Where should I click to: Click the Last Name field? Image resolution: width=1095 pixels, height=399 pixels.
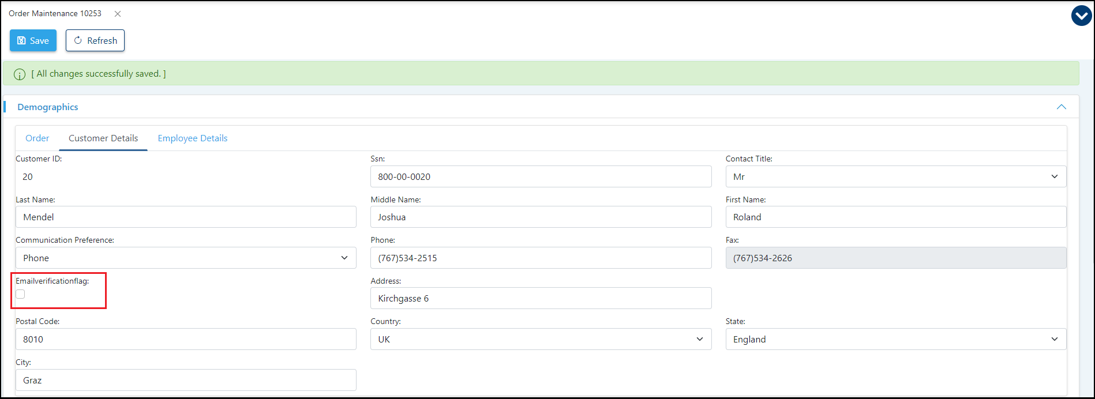point(186,217)
